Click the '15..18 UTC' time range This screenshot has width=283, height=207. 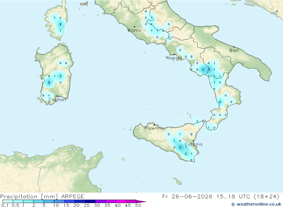tap(233, 196)
